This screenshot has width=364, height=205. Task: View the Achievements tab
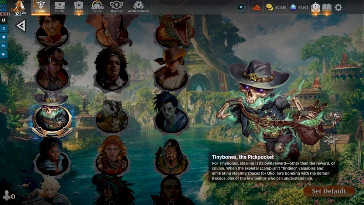point(139,7)
